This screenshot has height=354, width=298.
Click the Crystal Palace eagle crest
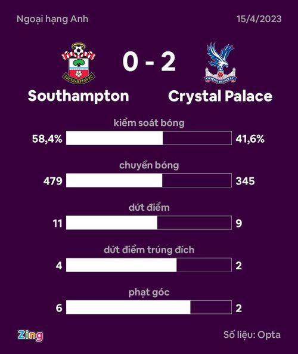point(220,63)
